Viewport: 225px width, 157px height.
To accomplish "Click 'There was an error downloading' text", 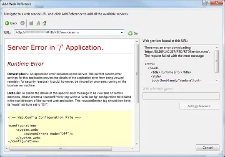I will [167, 48].
